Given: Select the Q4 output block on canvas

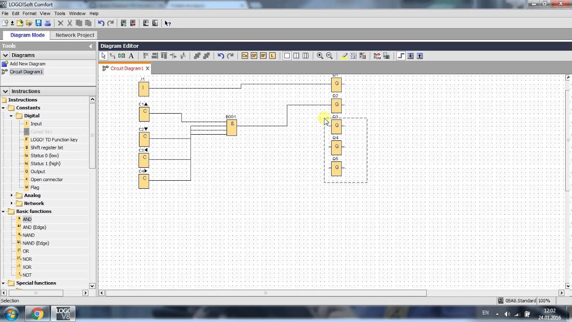Looking at the screenshot, I should [x=336, y=147].
